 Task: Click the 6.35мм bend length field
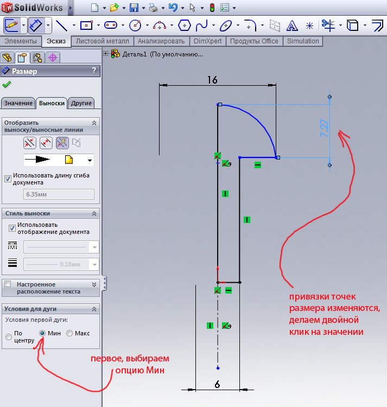pos(58,194)
